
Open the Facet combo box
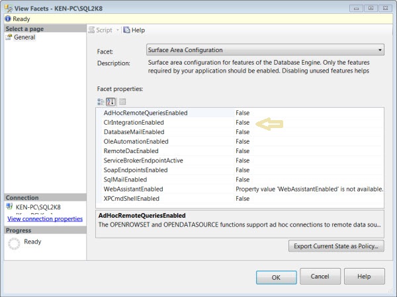click(265, 49)
